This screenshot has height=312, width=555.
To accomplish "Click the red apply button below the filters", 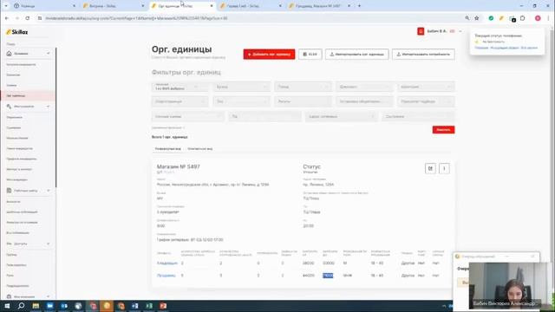I will (x=443, y=130).
